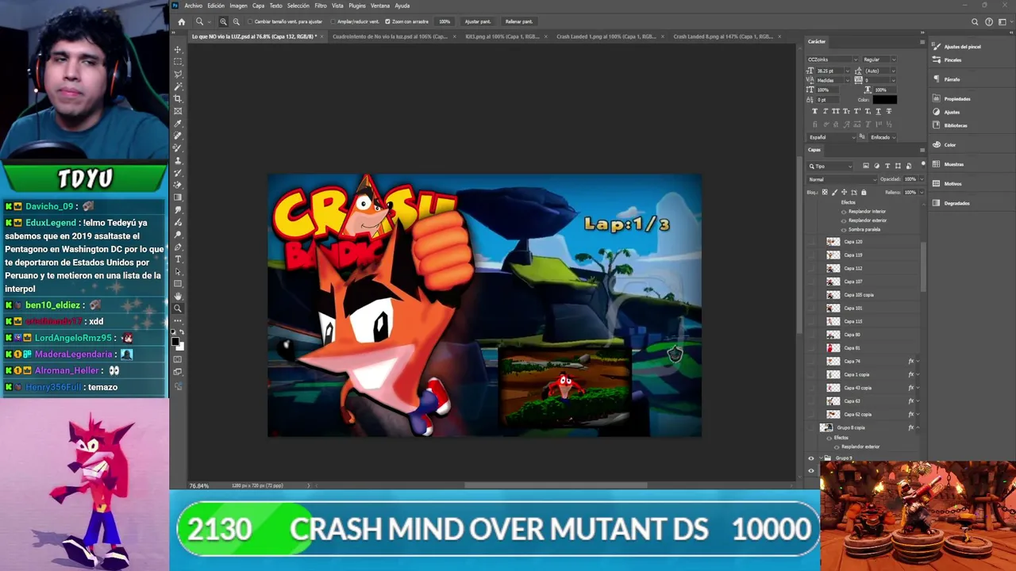Open Ajustes del pincel panel
The width and height of the screenshot is (1016, 571).
pyautogui.click(x=958, y=47)
